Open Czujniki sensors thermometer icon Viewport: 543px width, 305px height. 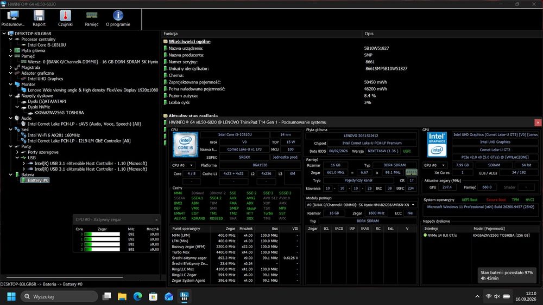point(65,18)
